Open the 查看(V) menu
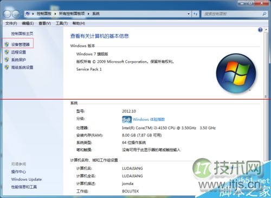Image resolution: width=271 pixels, height=198 pixels. [44, 23]
